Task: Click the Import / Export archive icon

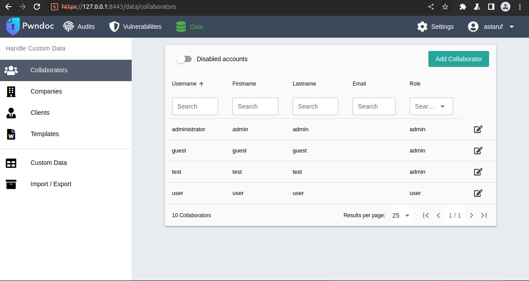Action: click(x=11, y=184)
